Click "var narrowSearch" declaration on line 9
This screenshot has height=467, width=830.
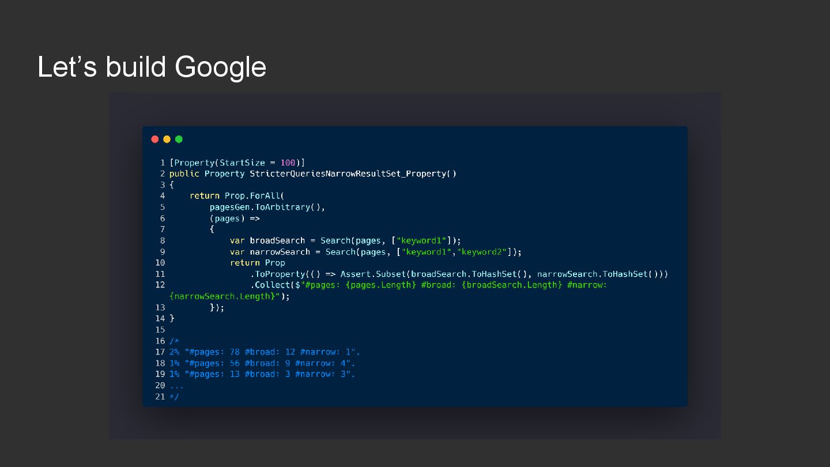[x=270, y=251]
